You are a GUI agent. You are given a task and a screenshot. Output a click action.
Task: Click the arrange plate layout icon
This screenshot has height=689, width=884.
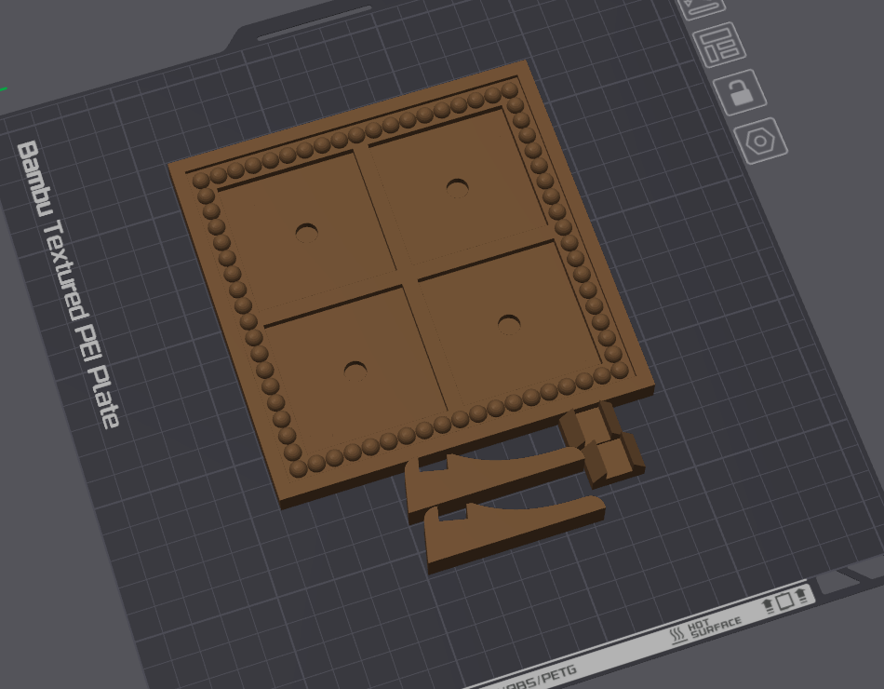[721, 45]
